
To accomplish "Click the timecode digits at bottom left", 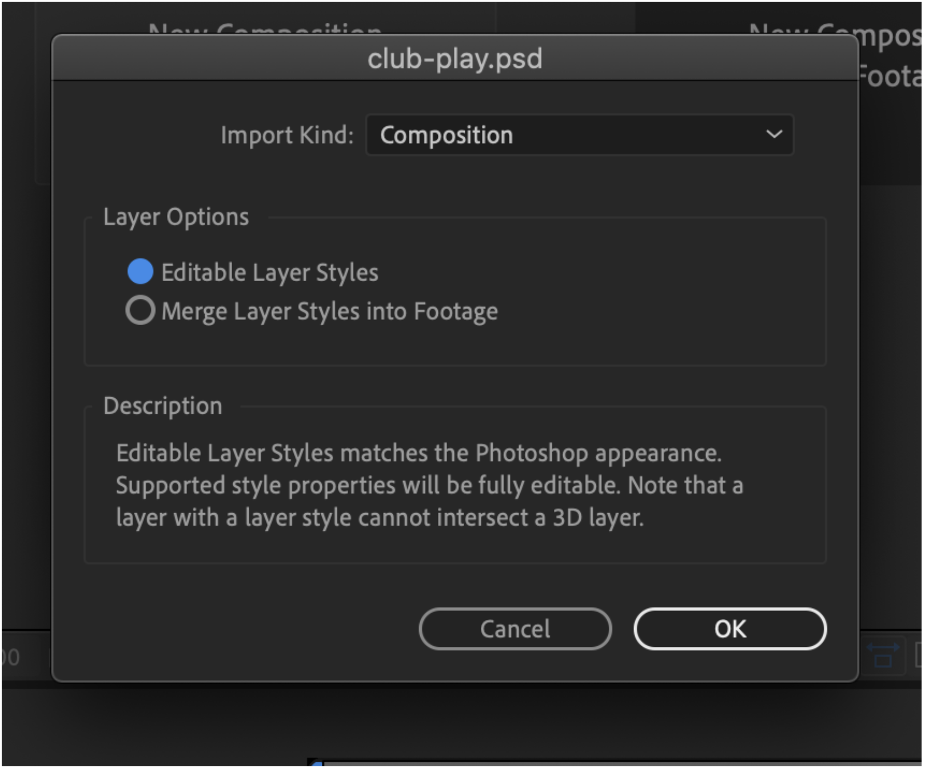I will (x=10, y=657).
